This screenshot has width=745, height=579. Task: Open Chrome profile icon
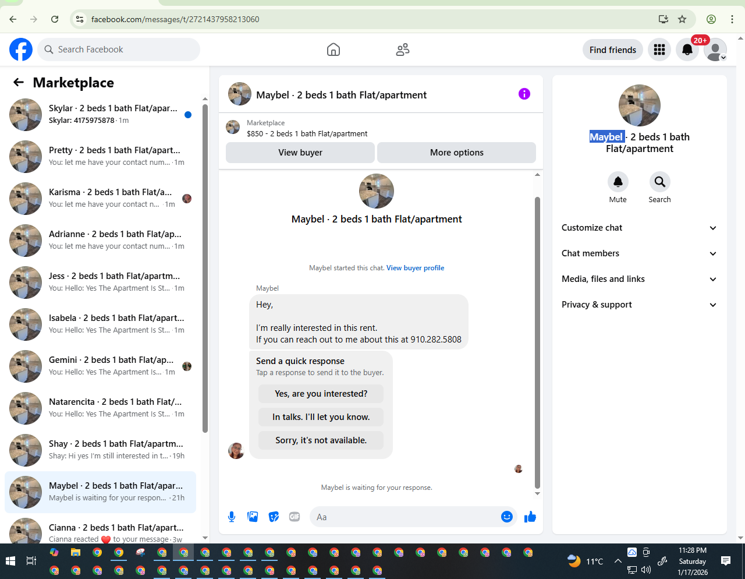click(711, 19)
